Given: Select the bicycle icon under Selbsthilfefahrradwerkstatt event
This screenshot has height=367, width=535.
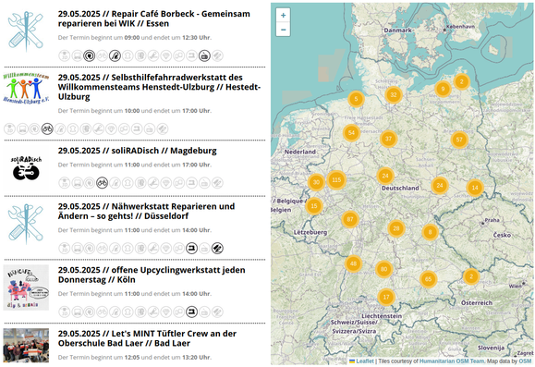Looking at the screenshot, I should click(47, 128).
